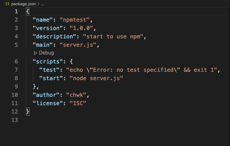Image resolution: width=230 pixels, height=146 pixels.
Task: Click the "node server.js" start command string
Action: coord(96,78)
